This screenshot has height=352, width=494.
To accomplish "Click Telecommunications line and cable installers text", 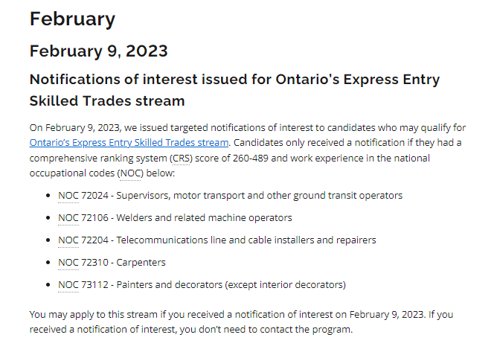I will [246, 240].
